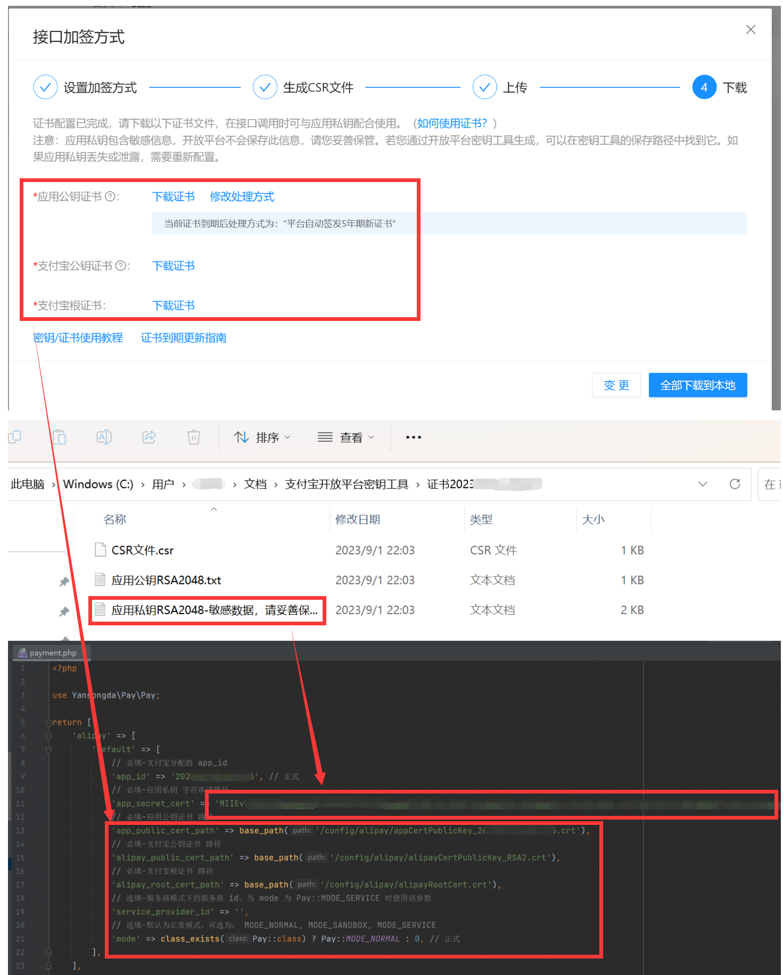This screenshot has height=975, width=783.
Task: Go to 此电脑 in the address breadcrumb
Action: tap(28, 484)
